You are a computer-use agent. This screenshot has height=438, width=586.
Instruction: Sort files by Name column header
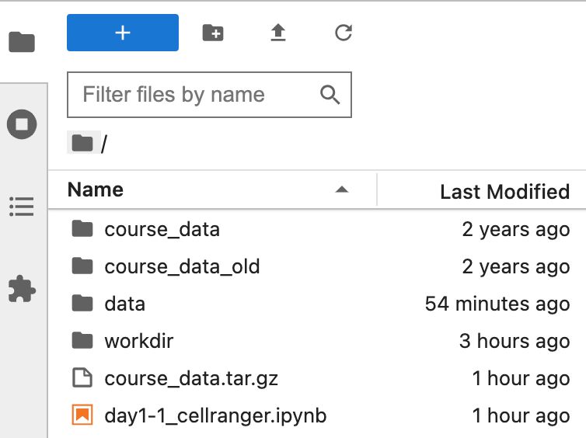[x=96, y=190]
